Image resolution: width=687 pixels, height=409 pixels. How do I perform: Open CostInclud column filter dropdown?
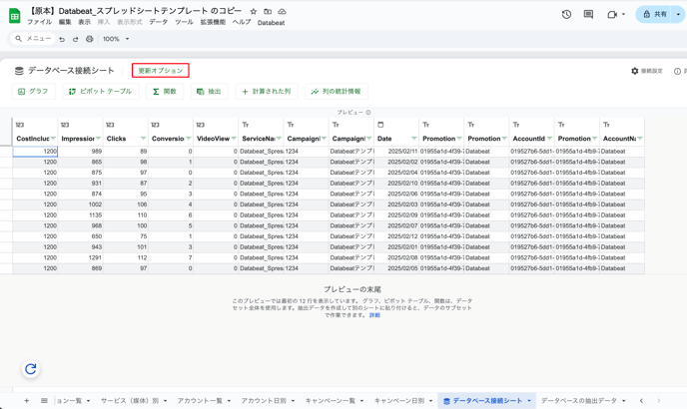click(x=53, y=139)
